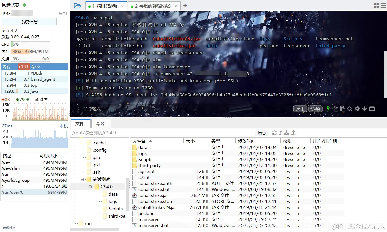Upload a file using the upload icon
387x232 pixels.
click(294, 132)
